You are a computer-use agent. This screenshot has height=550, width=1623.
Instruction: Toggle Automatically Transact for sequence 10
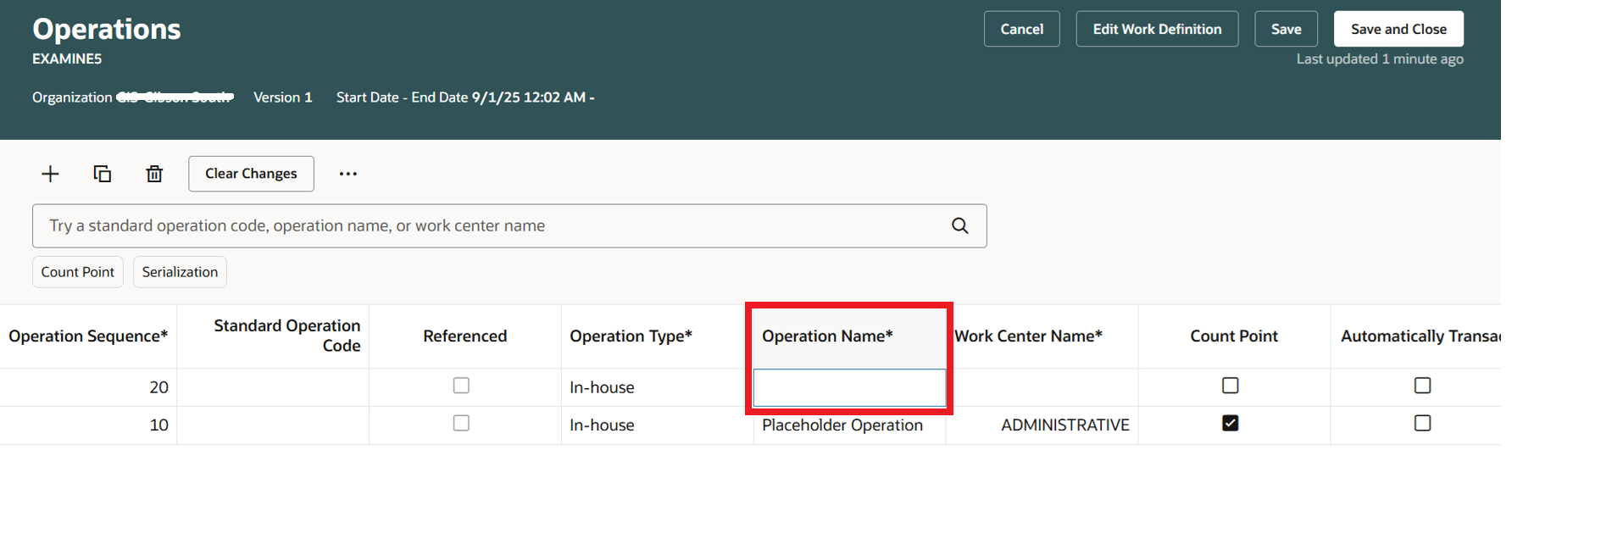tap(1423, 423)
